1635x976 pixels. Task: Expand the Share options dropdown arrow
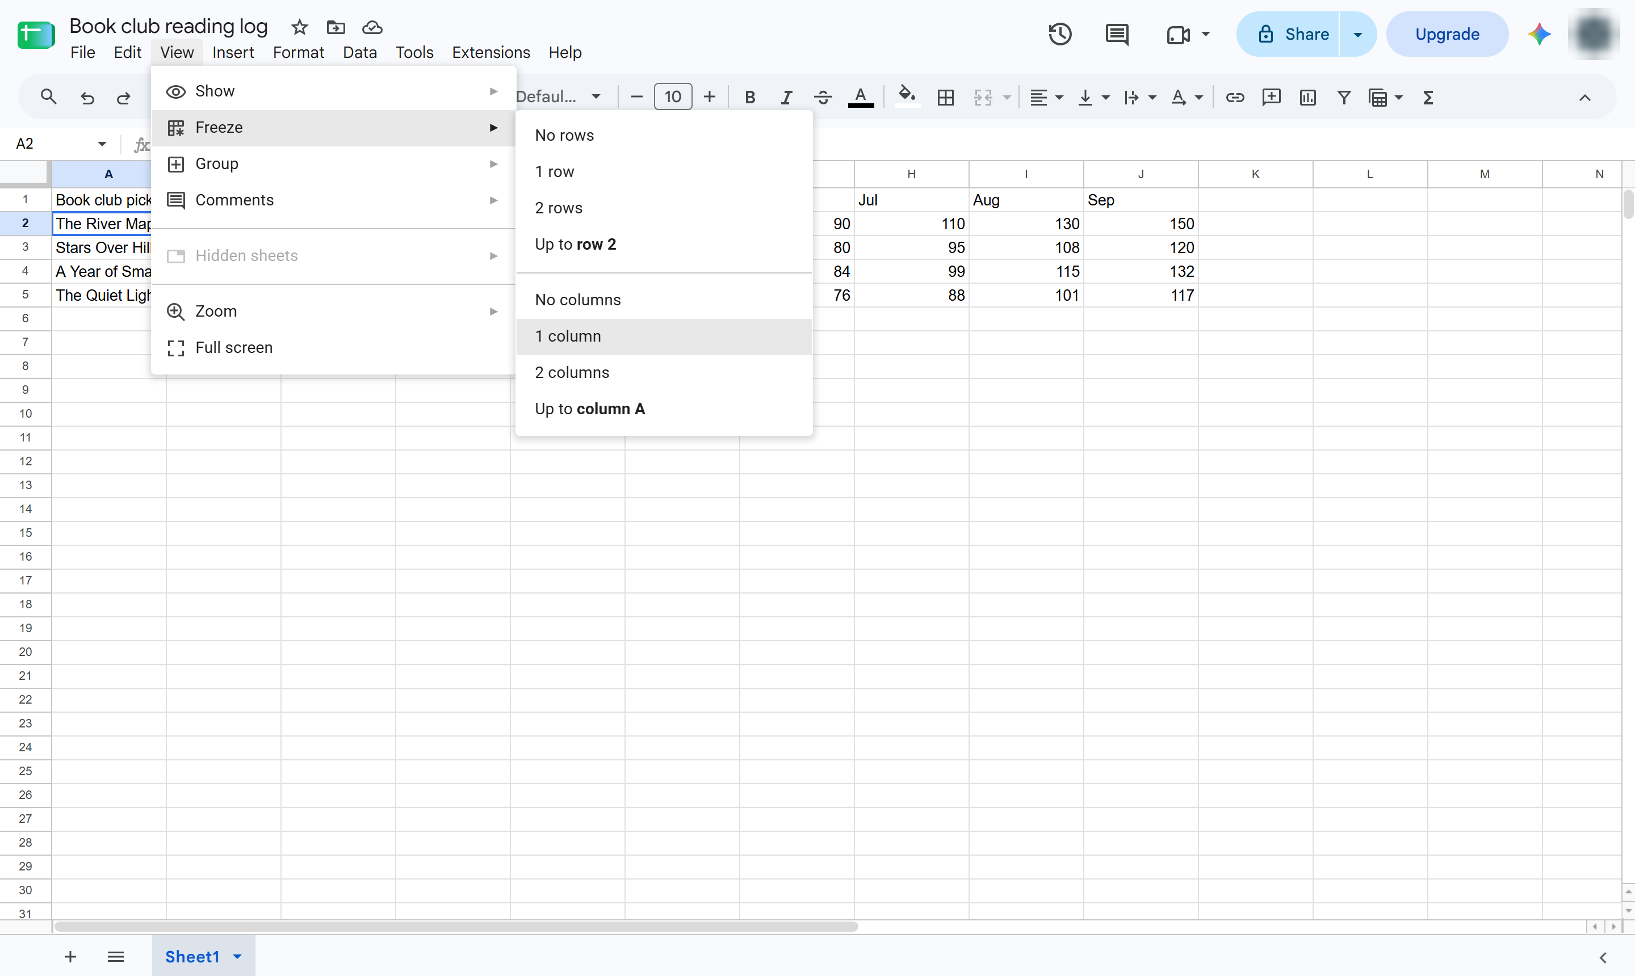[1357, 34]
